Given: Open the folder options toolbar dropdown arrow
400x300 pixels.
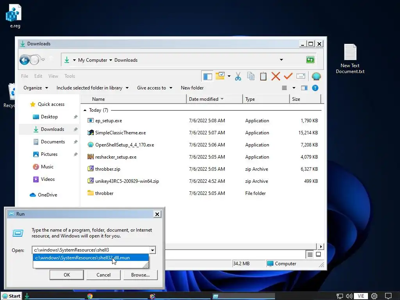Looking at the screenshot, I should (229, 76).
